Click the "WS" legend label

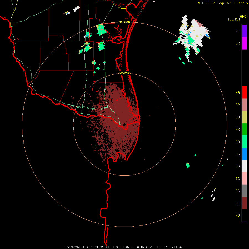(237, 154)
